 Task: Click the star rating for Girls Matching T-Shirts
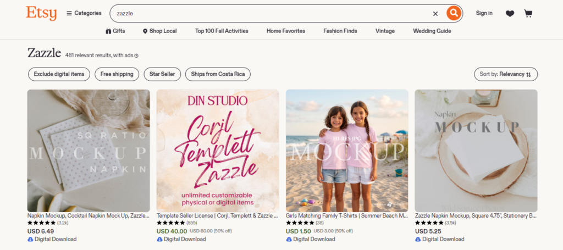point(300,223)
